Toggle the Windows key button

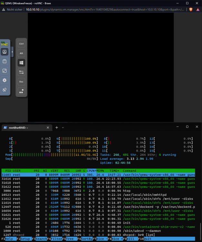pos(21,63)
